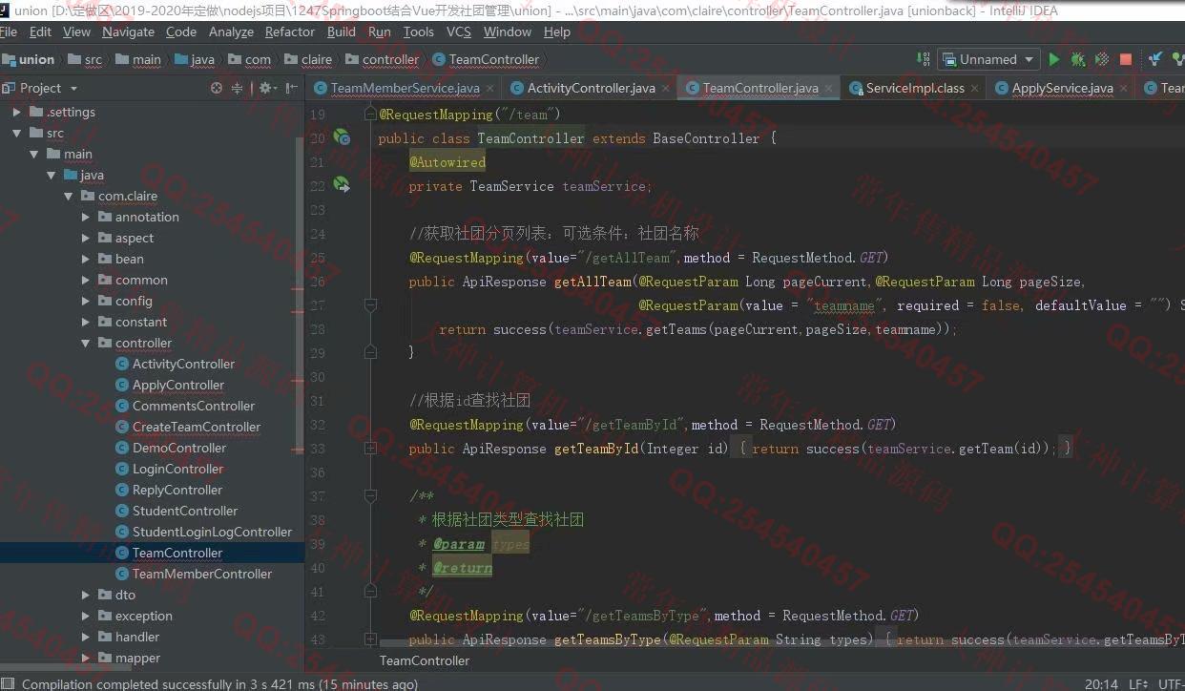Collapse the controller package
The image size is (1185, 691).
coord(86,343)
